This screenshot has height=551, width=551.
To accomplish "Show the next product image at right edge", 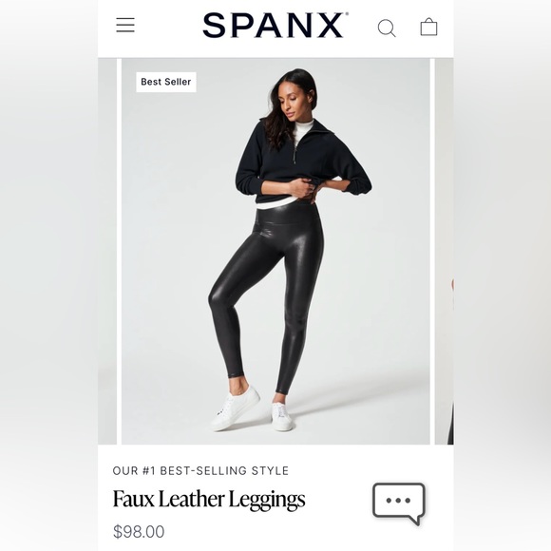I will click(445, 251).
